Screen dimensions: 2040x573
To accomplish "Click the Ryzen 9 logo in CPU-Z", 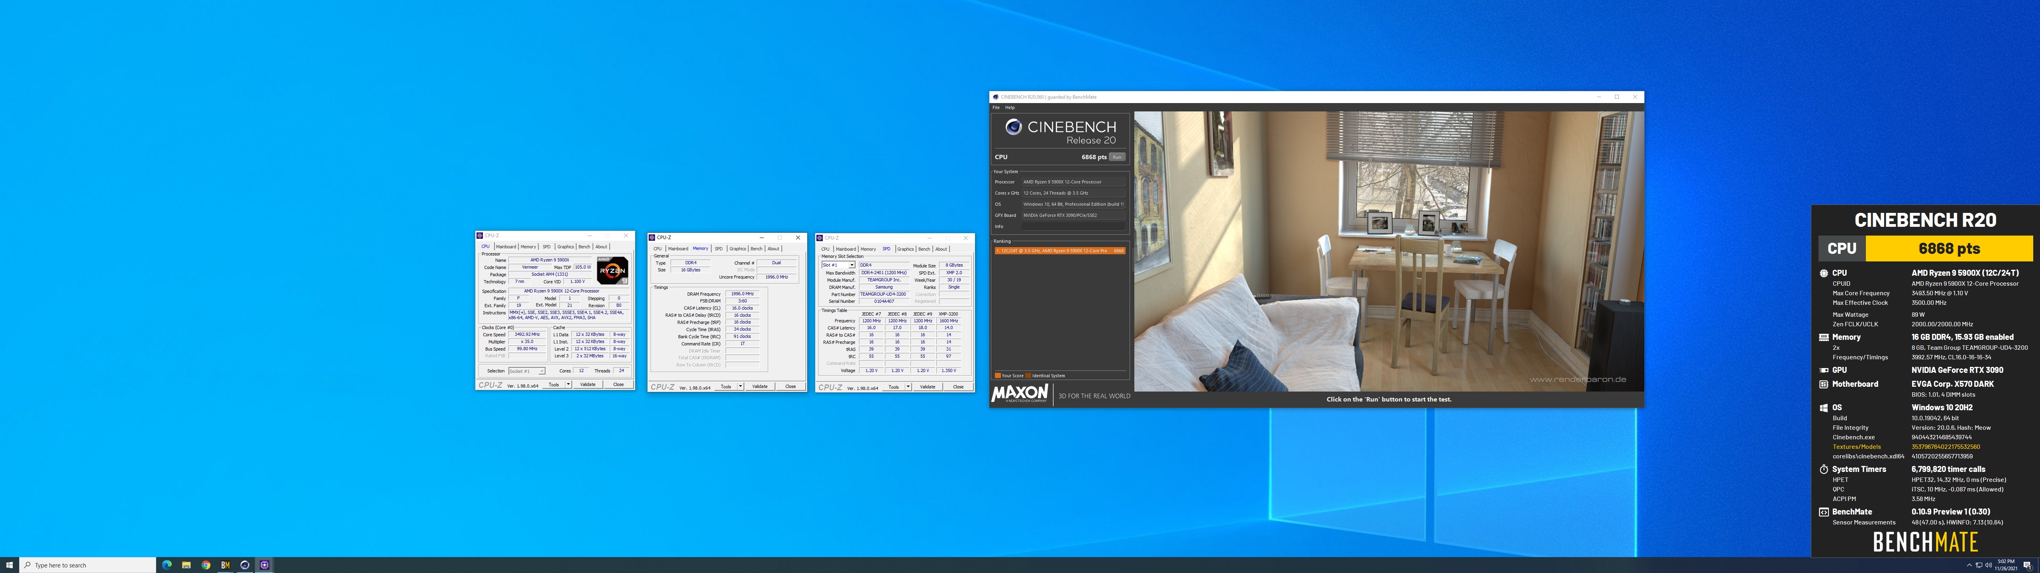I will coord(612,270).
